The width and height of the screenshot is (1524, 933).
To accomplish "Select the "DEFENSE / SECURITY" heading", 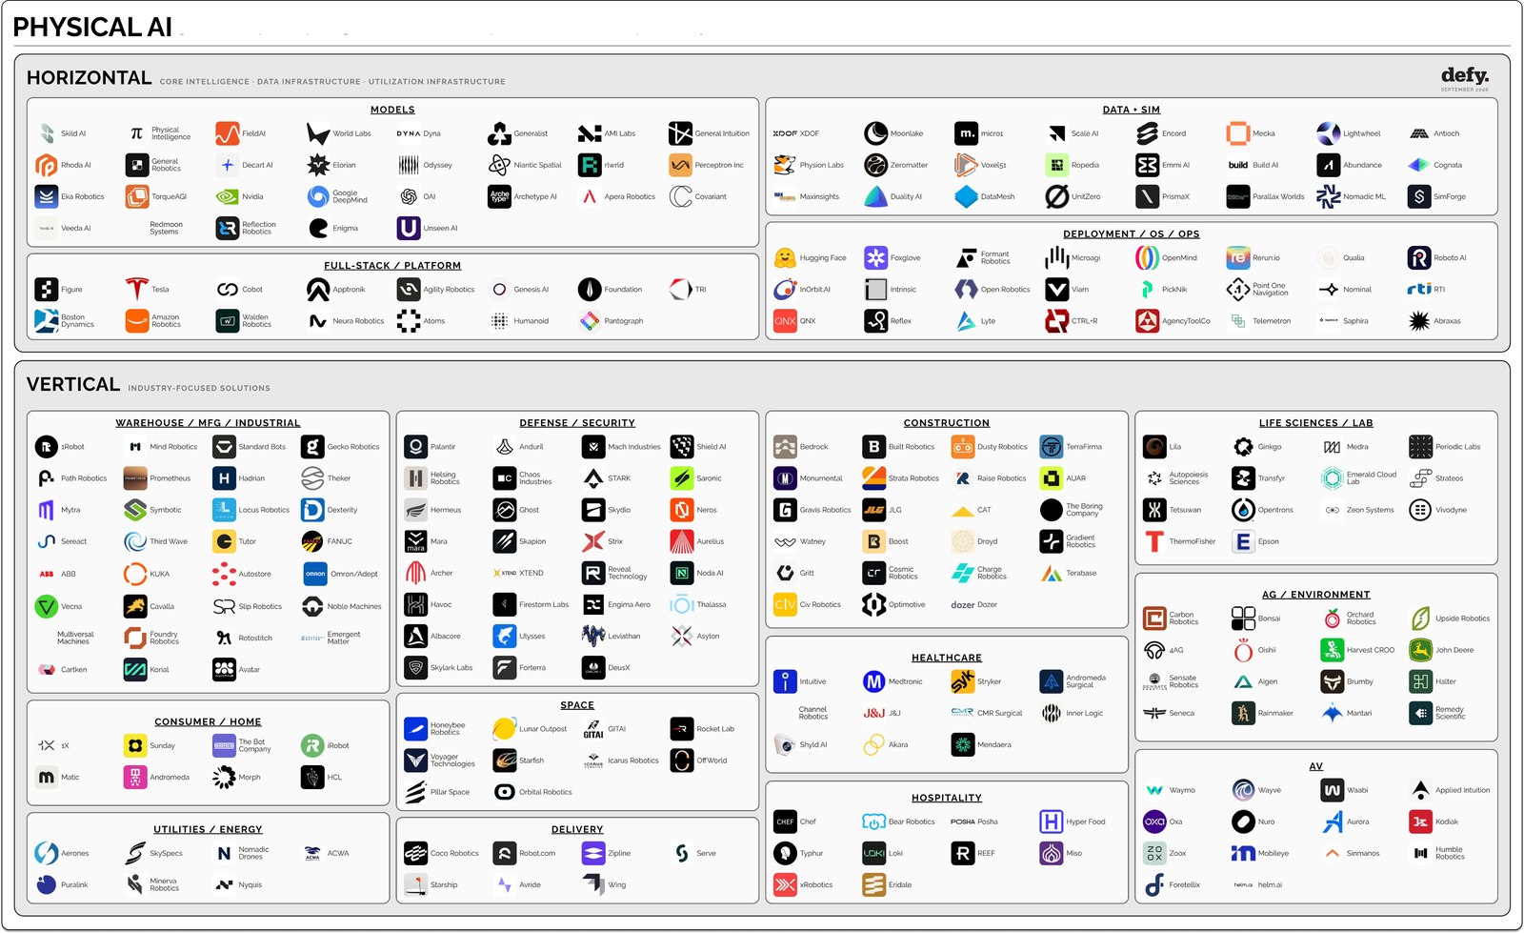I will [x=577, y=423].
